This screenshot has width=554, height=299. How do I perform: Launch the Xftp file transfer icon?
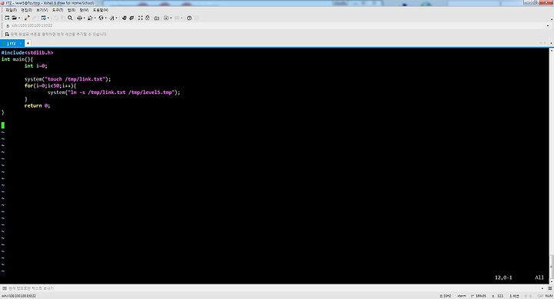pos(124,18)
